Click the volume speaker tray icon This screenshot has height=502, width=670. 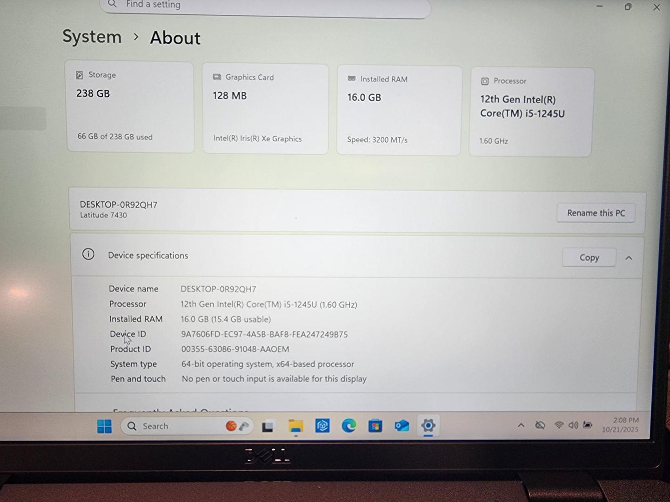(573, 425)
